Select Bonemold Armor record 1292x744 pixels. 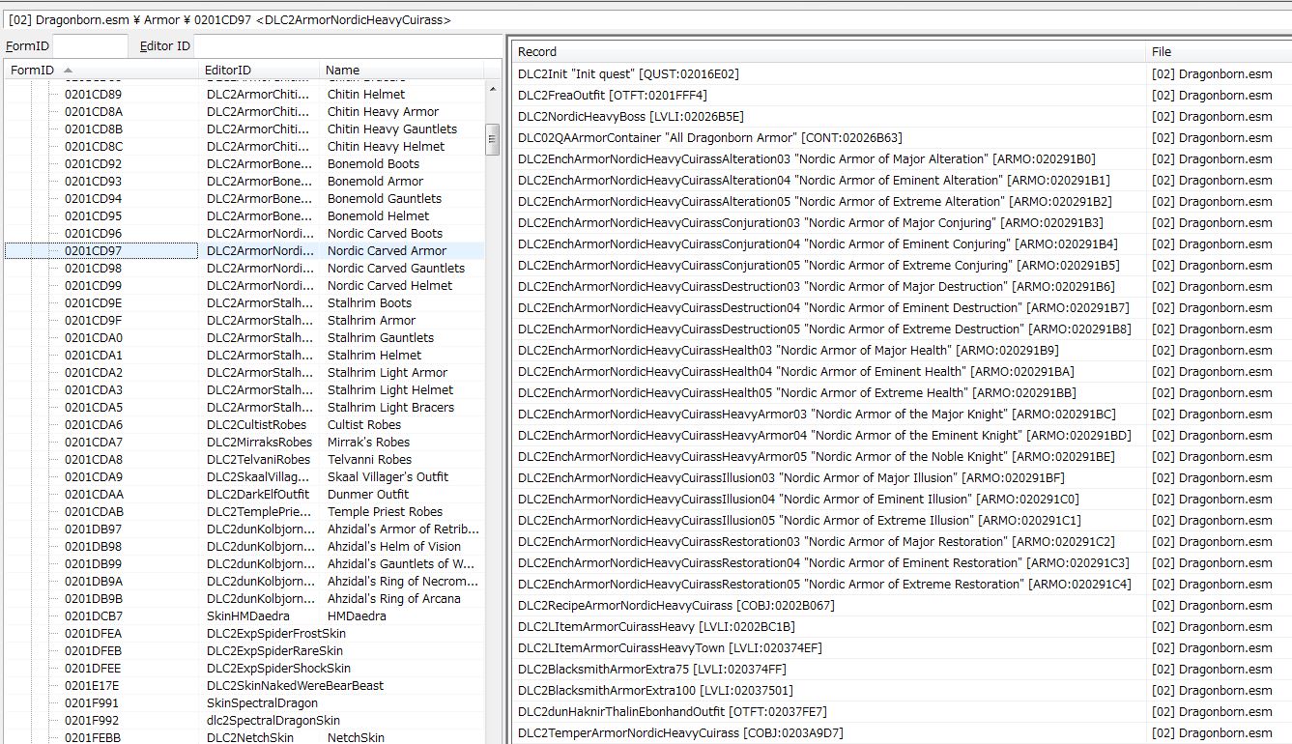pos(244,182)
